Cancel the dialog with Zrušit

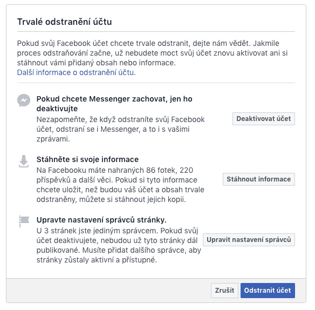224,290
